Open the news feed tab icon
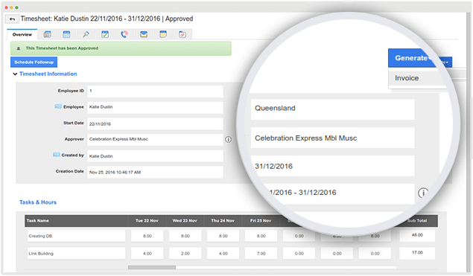473x276 pixels. [47, 34]
